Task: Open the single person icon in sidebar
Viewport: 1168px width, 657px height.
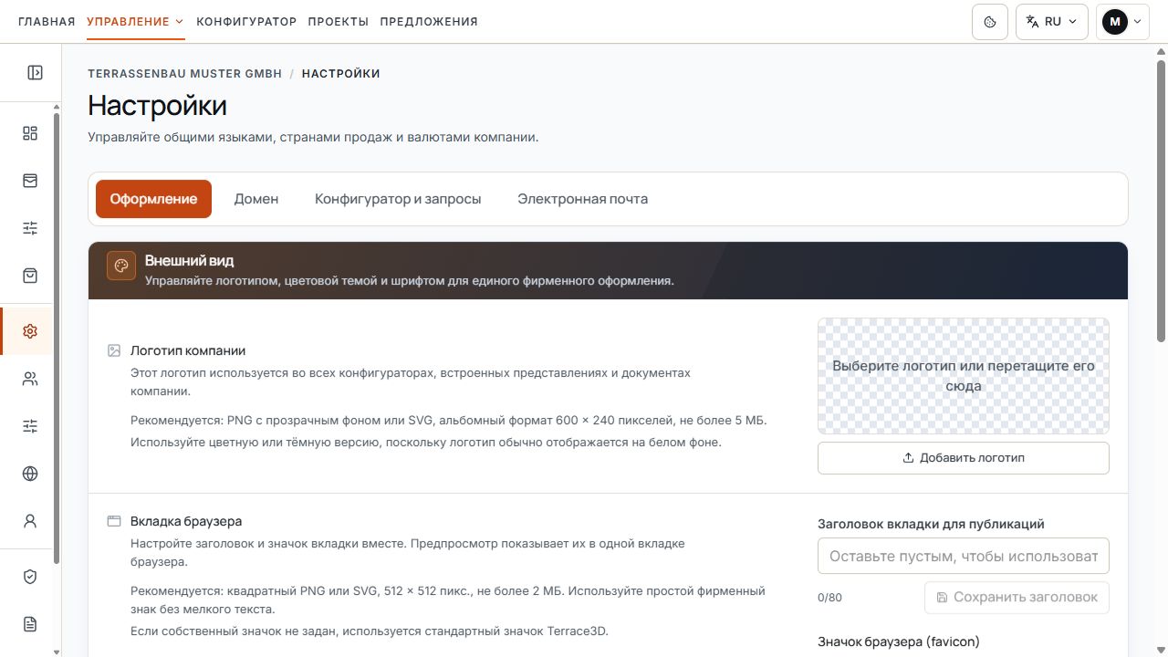Action: point(30,521)
